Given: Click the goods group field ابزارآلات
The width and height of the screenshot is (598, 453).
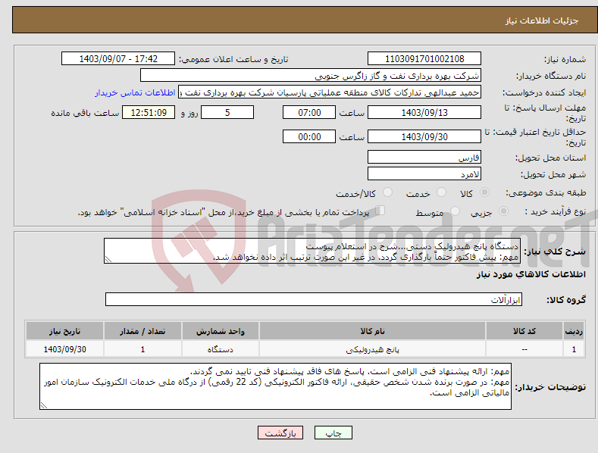Looking at the screenshot, I should pos(314,299).
